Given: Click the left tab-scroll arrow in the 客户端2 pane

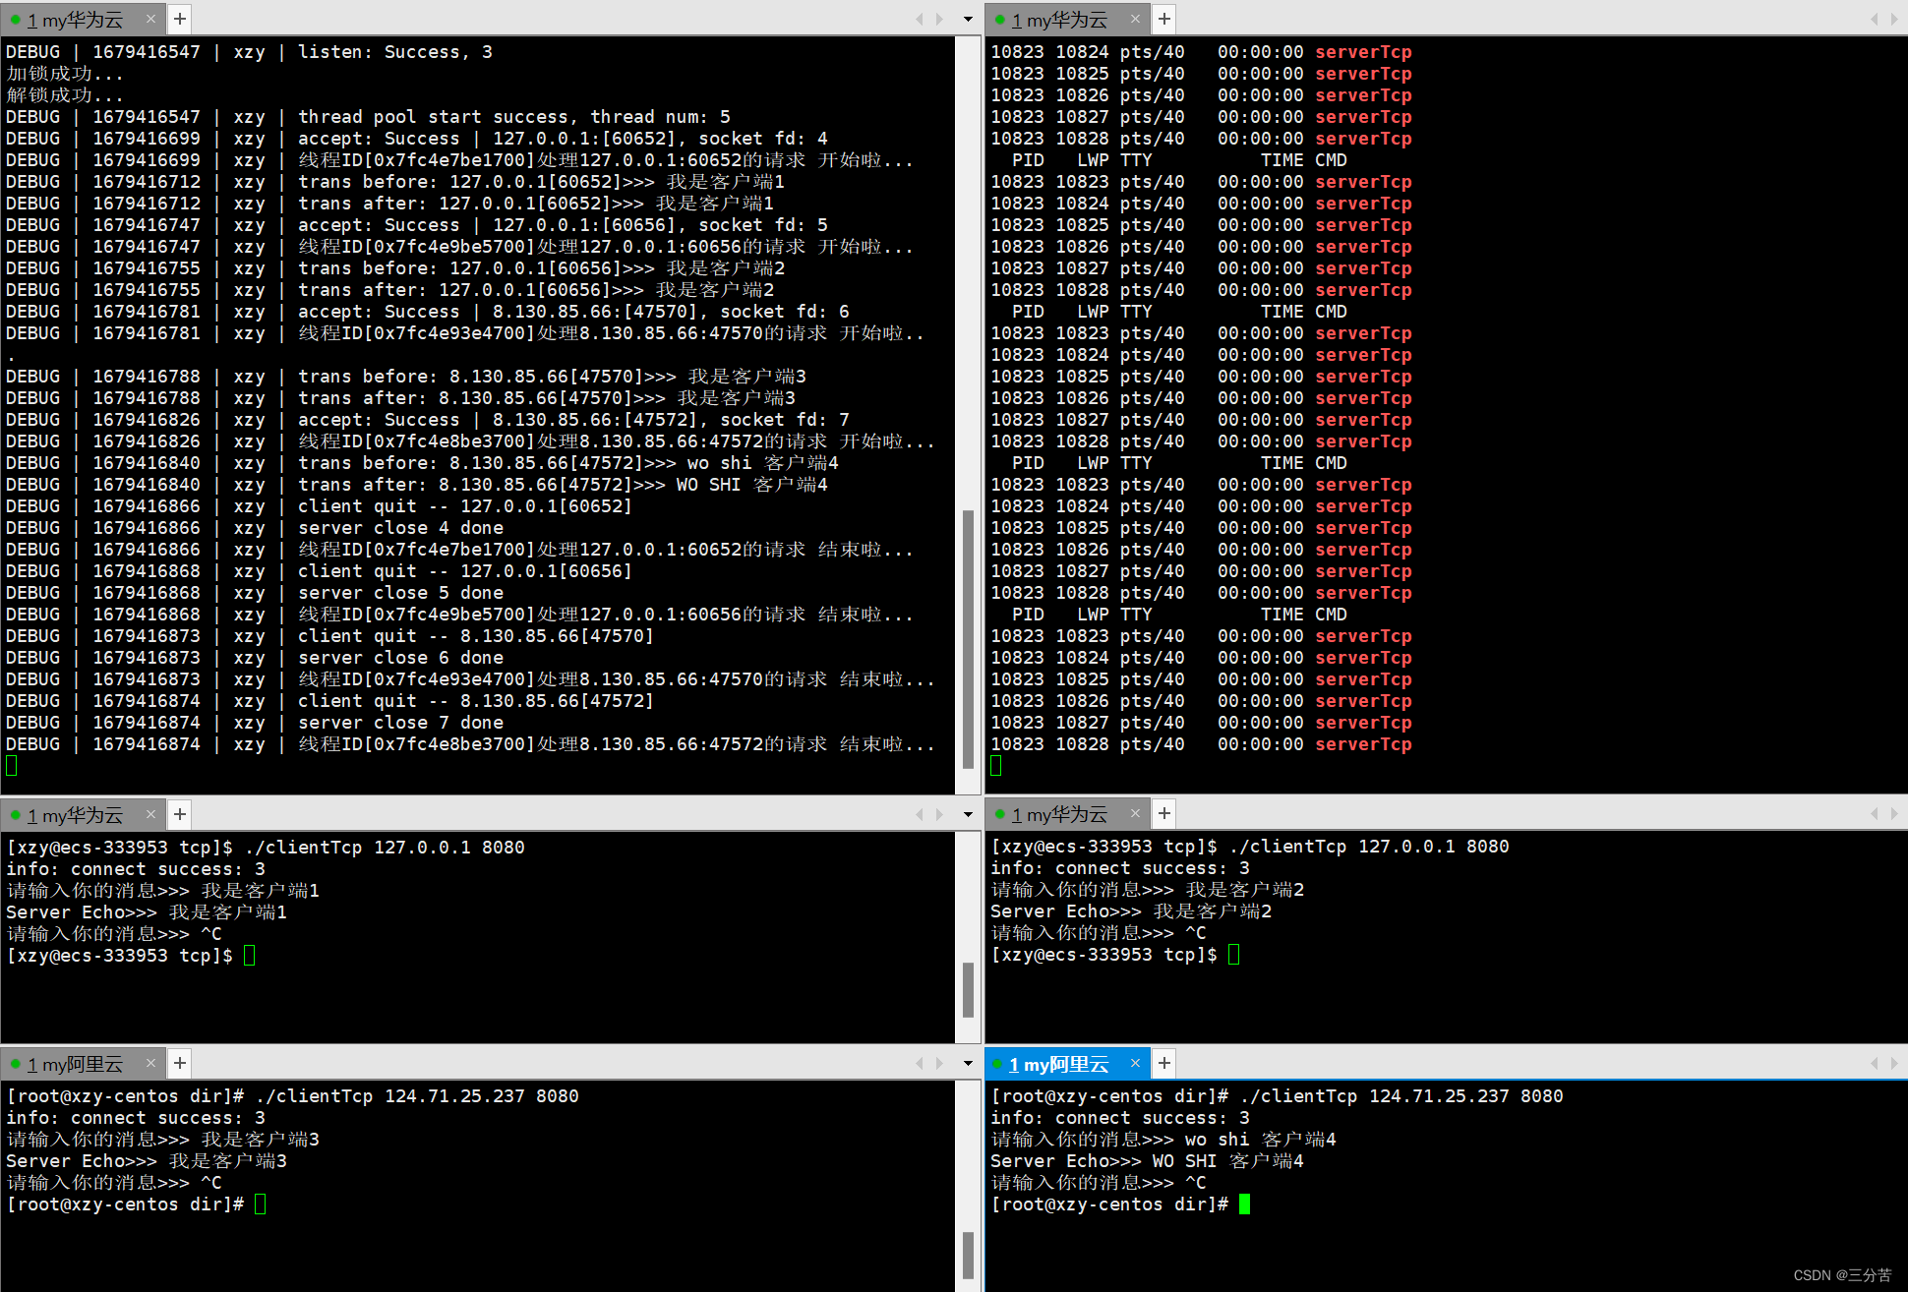Looking at the screenshot, I should (1875, 814).
